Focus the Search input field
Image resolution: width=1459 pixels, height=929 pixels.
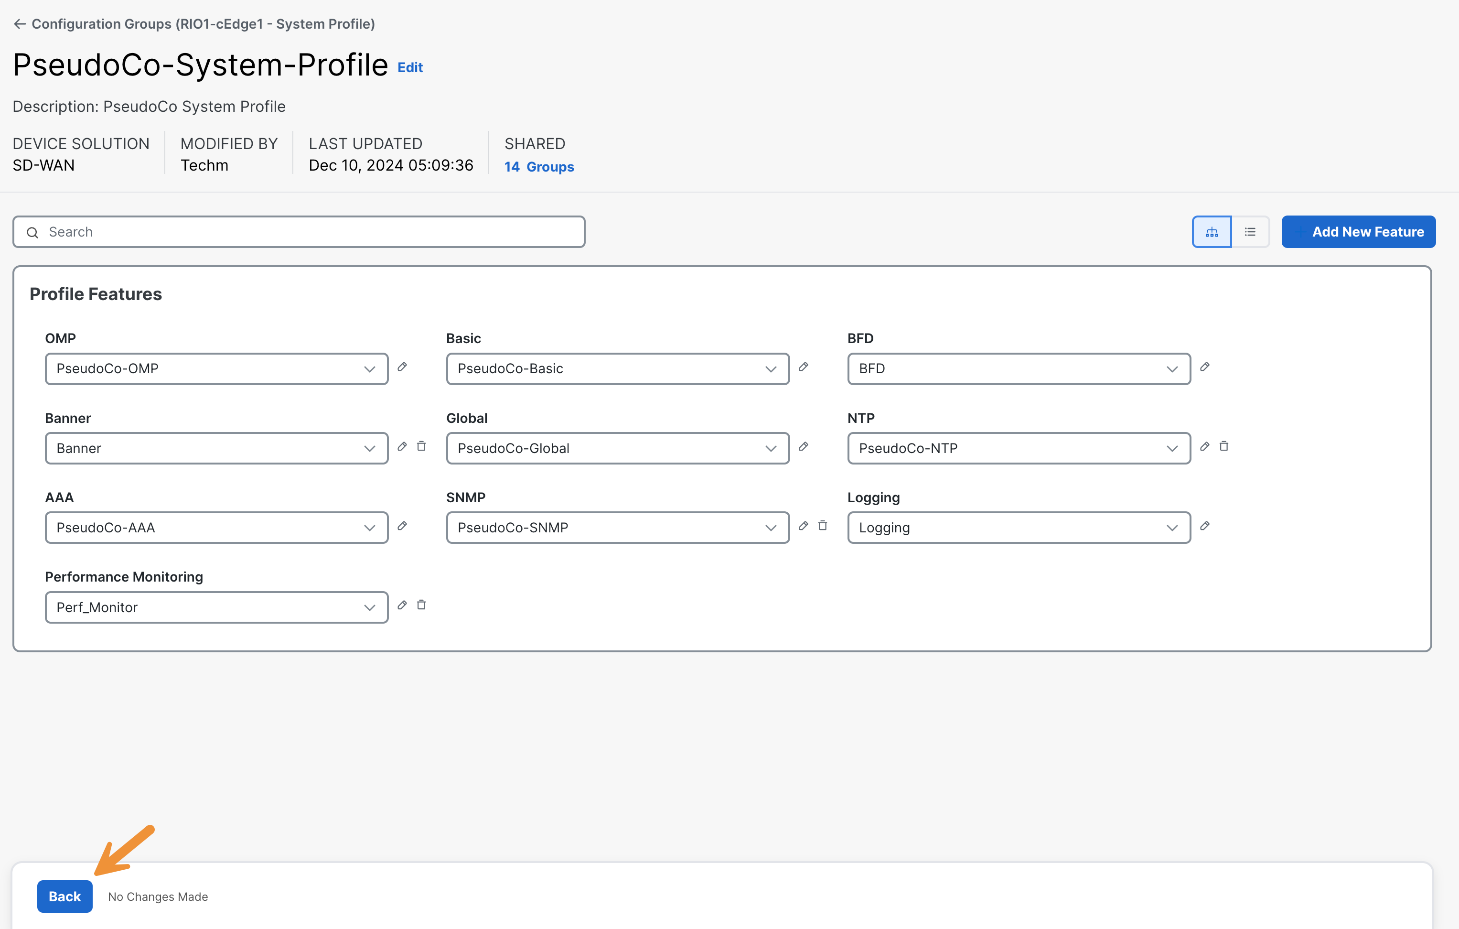point(299,232)
